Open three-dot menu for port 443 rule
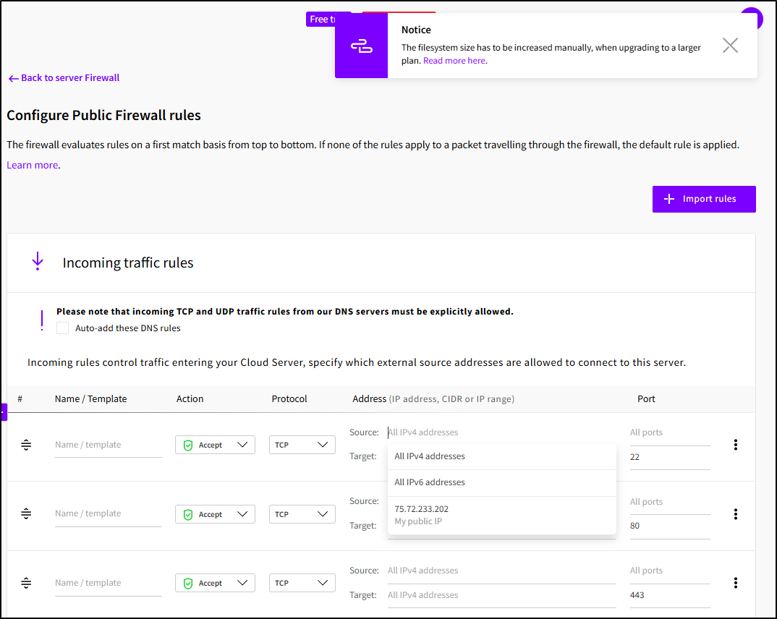This screenshot has width=777, height=619. tap(735, 583)
